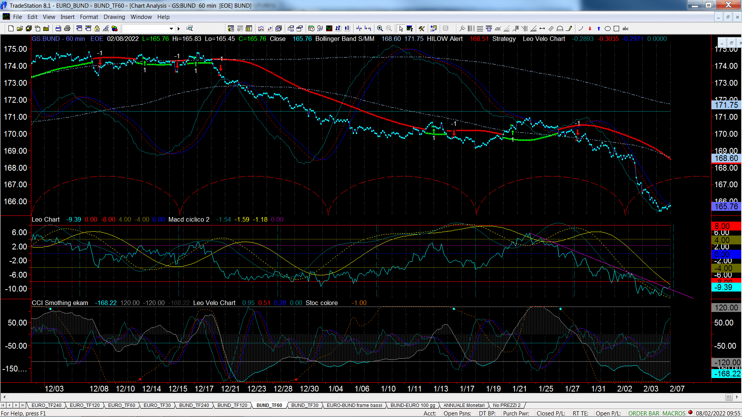Switch to EURO-BUND frame bassi tab

[x=354, y=405]
